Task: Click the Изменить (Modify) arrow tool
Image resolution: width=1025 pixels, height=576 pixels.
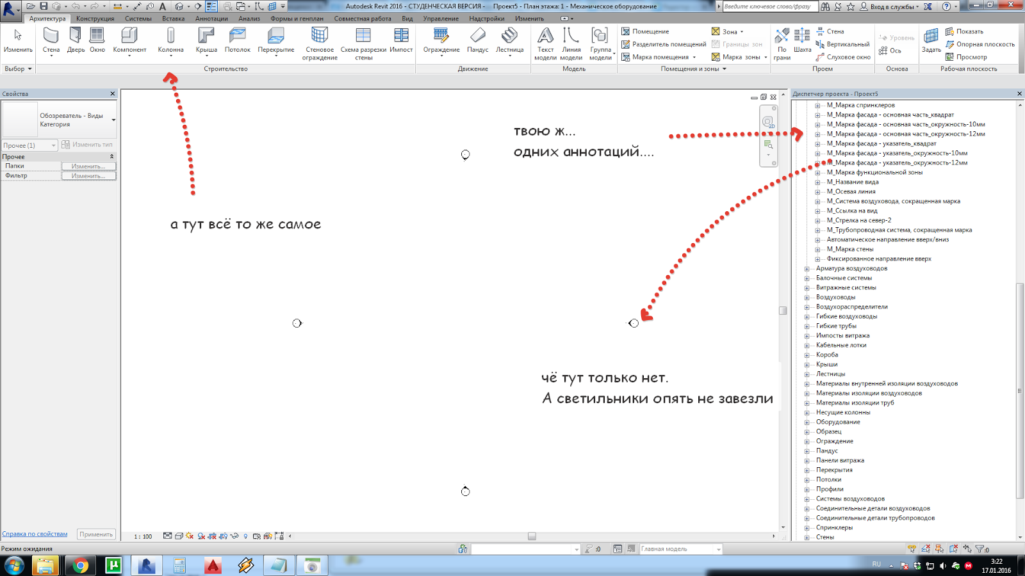Action: (18, 40)
